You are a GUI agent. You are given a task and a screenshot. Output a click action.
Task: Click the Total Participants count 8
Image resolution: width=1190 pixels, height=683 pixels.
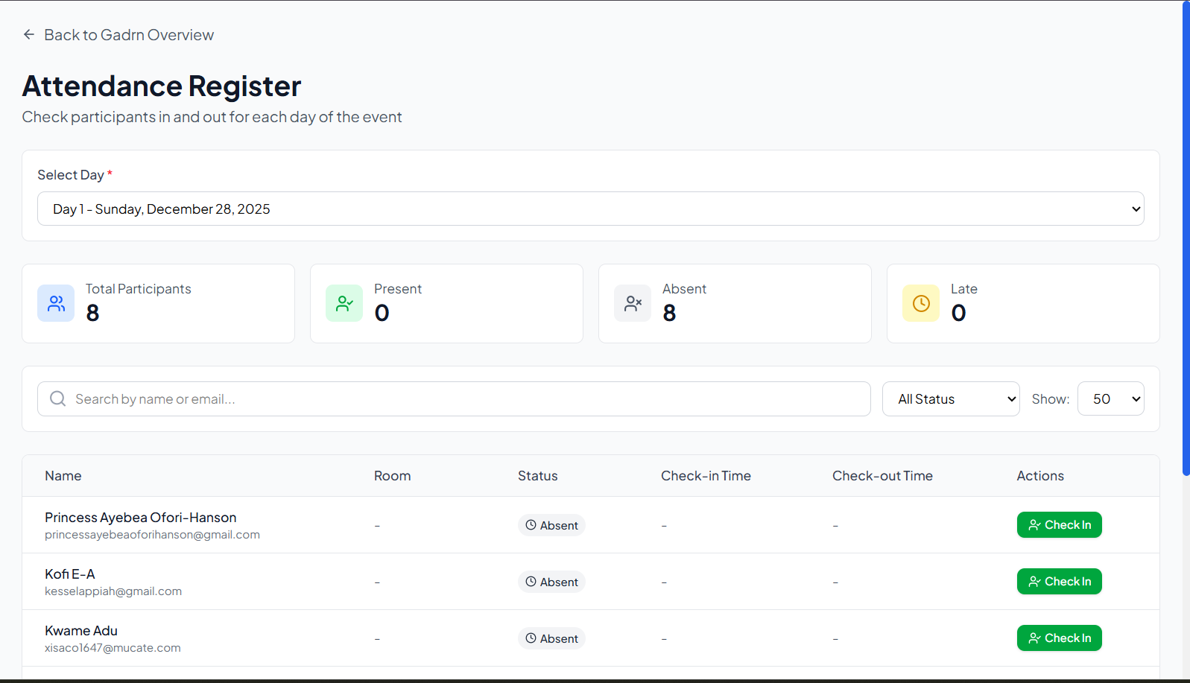(x=92, y=313)
